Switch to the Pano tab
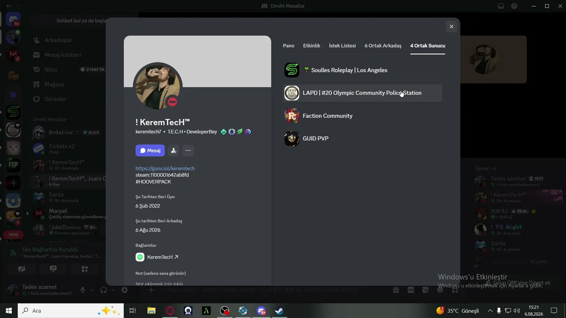Image resolution: width=566 pixels, height=318 pixels. click(289, 45)
